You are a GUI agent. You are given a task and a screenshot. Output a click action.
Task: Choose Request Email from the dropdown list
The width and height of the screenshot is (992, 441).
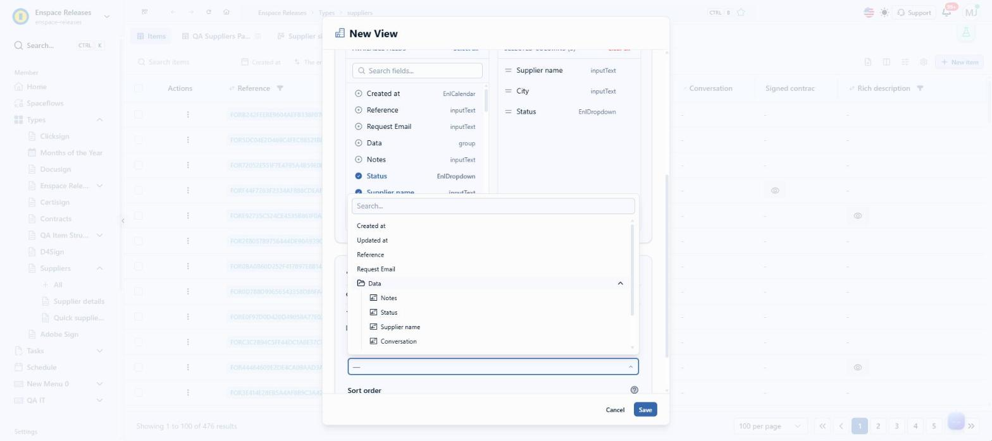[376, 269]
